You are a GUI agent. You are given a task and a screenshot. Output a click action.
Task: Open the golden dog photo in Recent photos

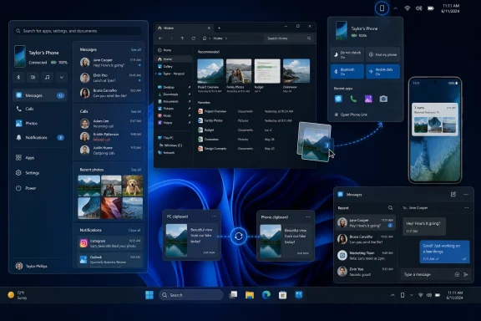133,186
